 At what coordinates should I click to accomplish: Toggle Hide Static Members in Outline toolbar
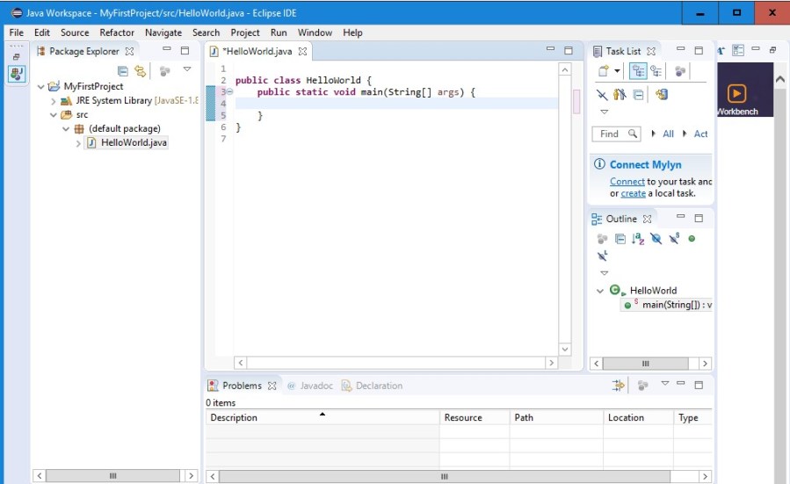(x=673, y=239)
